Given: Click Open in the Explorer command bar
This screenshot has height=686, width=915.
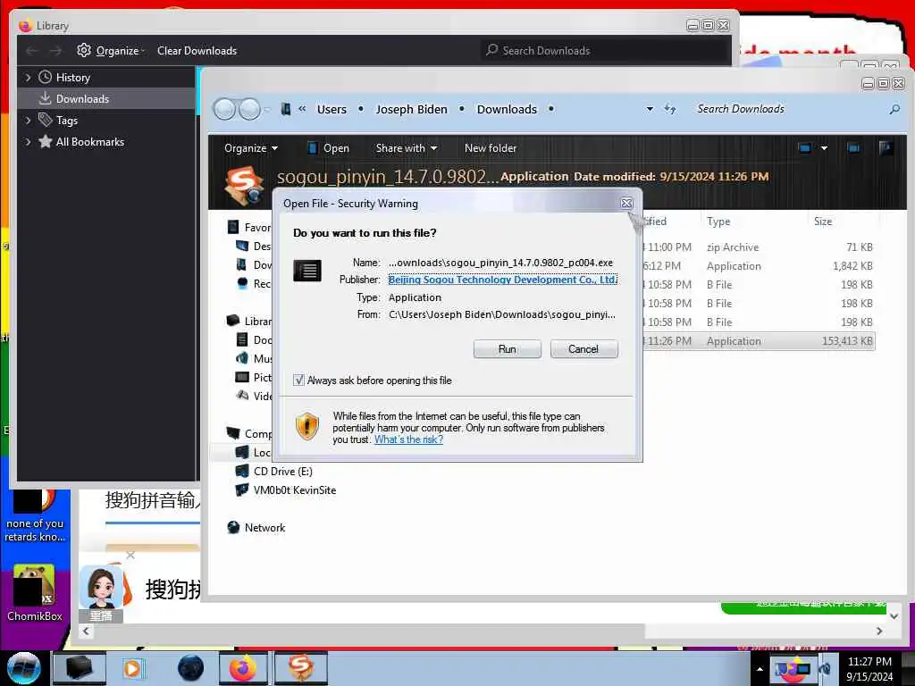Looking at the screenshot, I should tap(328, 148).
